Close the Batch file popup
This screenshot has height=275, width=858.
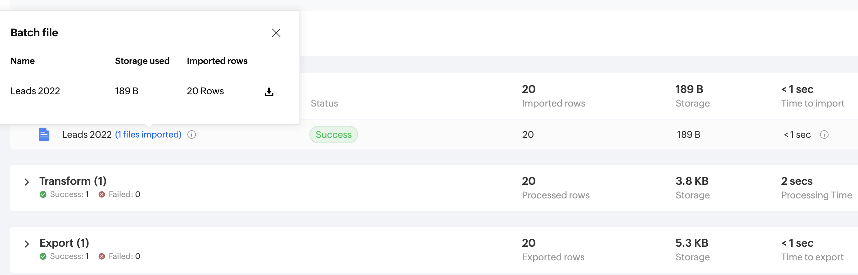(276, 33)
